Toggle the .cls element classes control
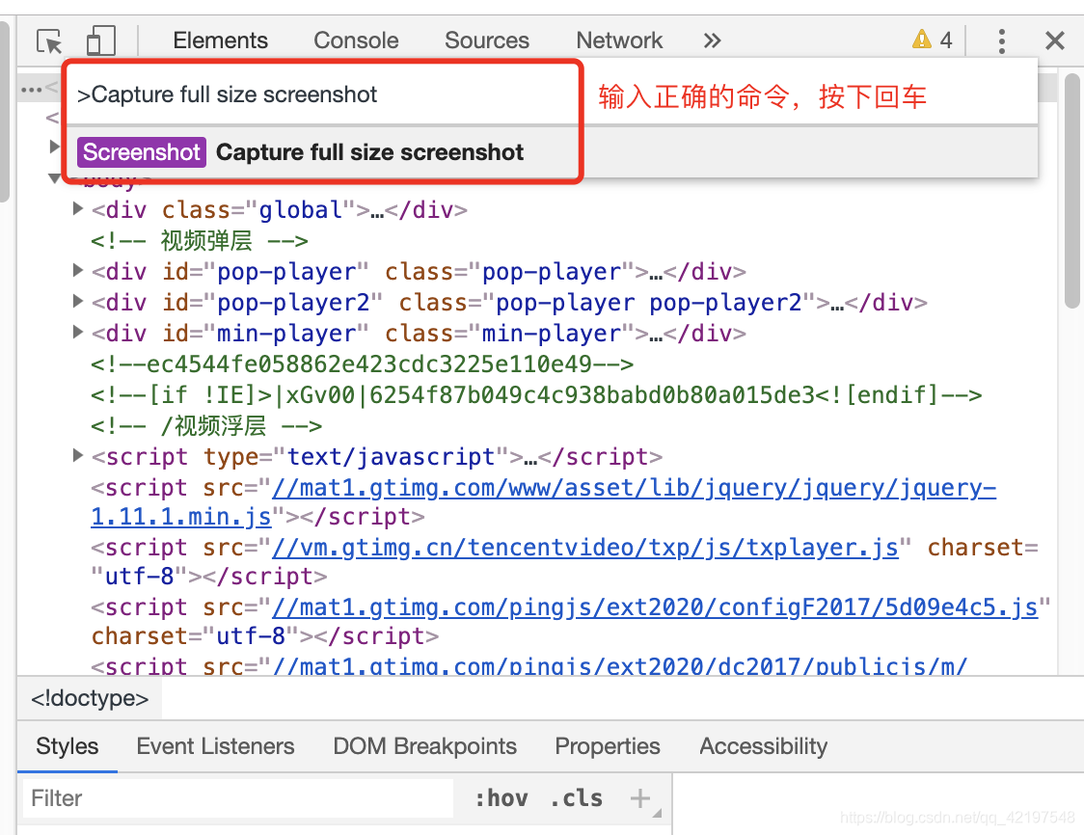This screenshot has height=835, width=1084. (576, 797)
